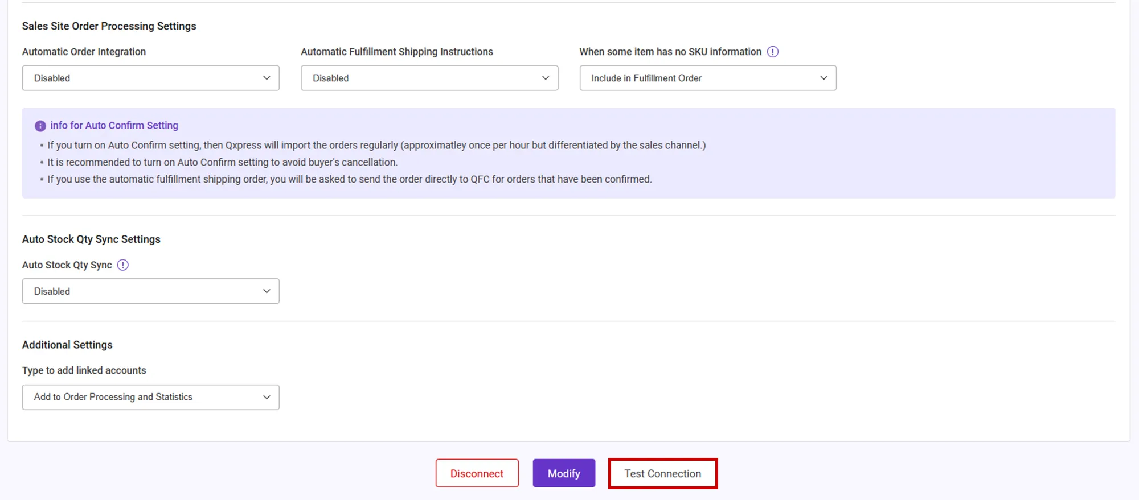1139x500 pixels.
Task: Click chevron arrow in linked accounts type field
Action: pyautogui.click(x=267, y=397)
